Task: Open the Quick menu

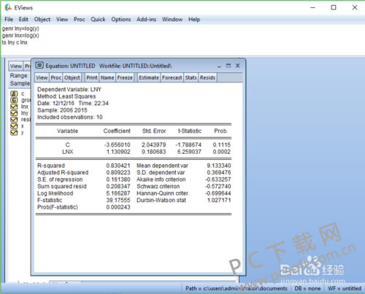Action: 98,19
